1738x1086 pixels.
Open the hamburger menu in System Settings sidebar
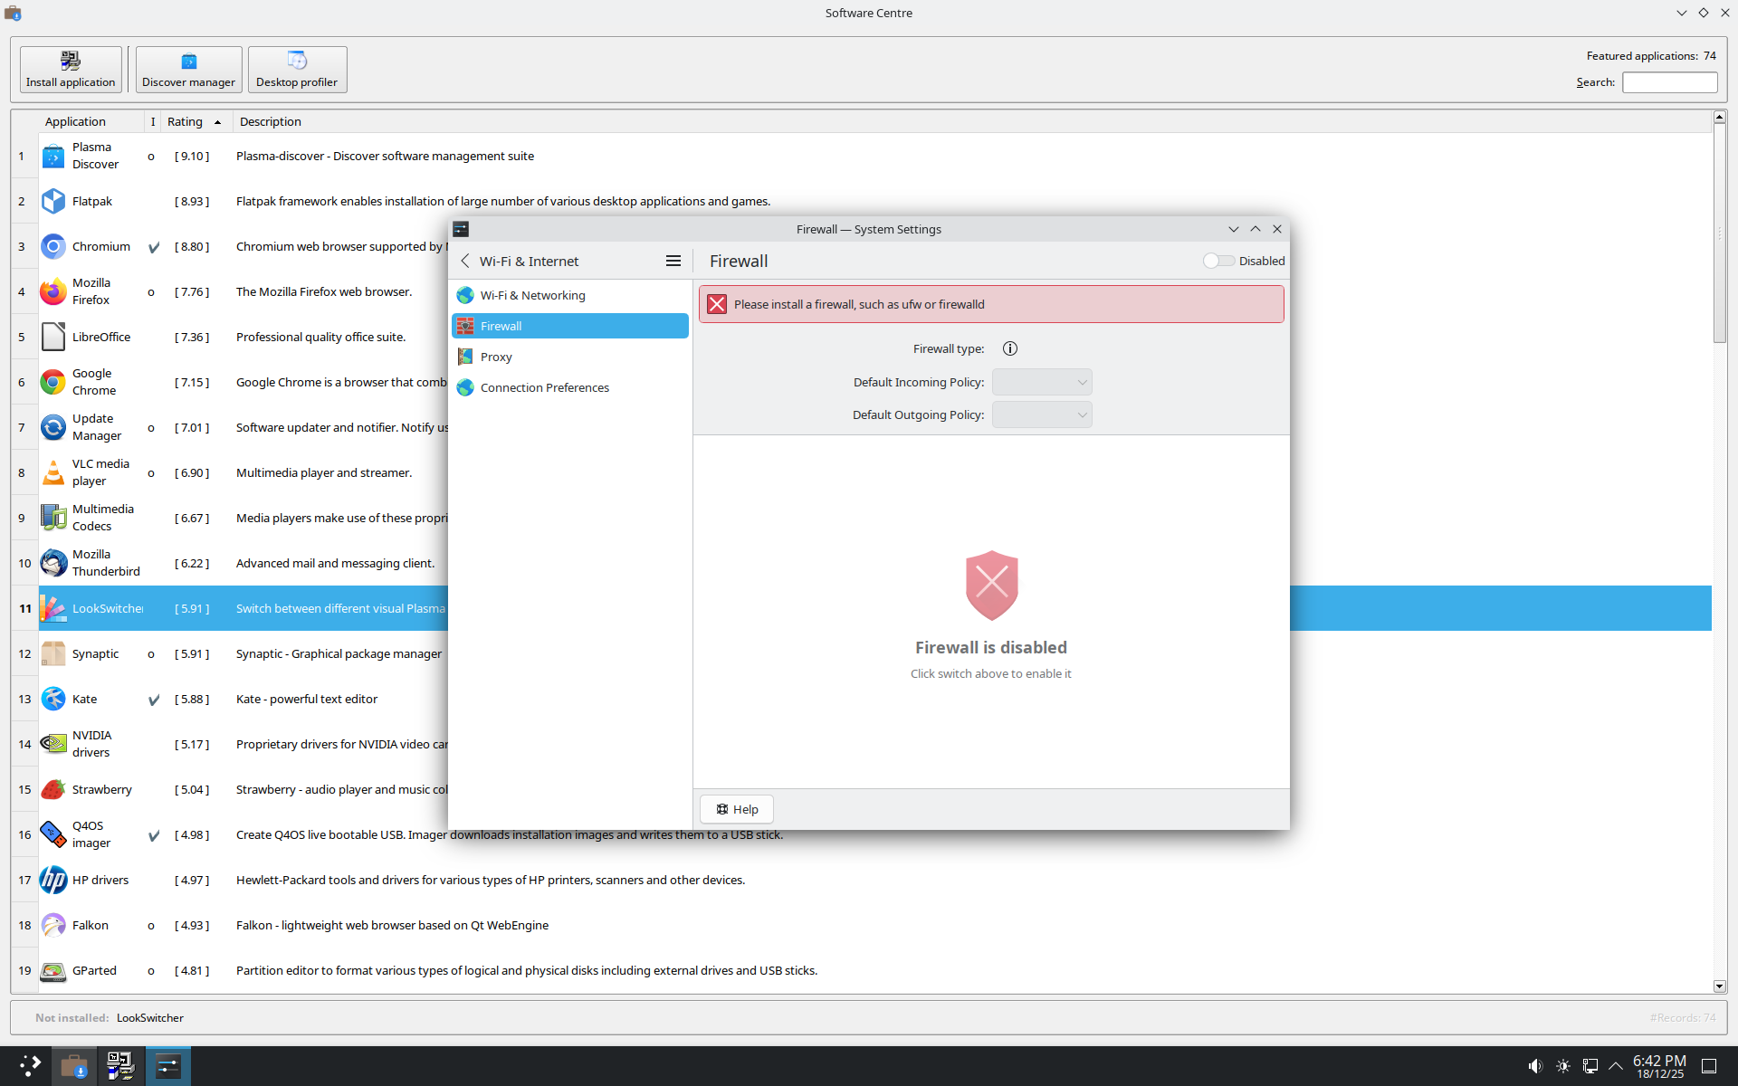[673, 261]
